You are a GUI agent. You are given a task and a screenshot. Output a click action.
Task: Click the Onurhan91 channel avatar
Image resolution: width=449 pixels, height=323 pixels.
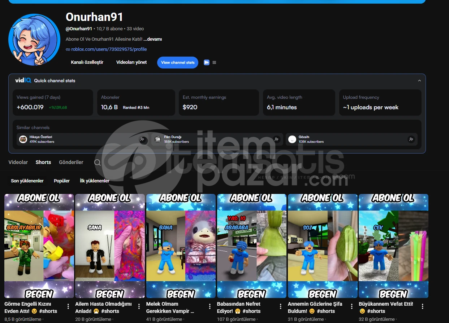coord(34,40)
